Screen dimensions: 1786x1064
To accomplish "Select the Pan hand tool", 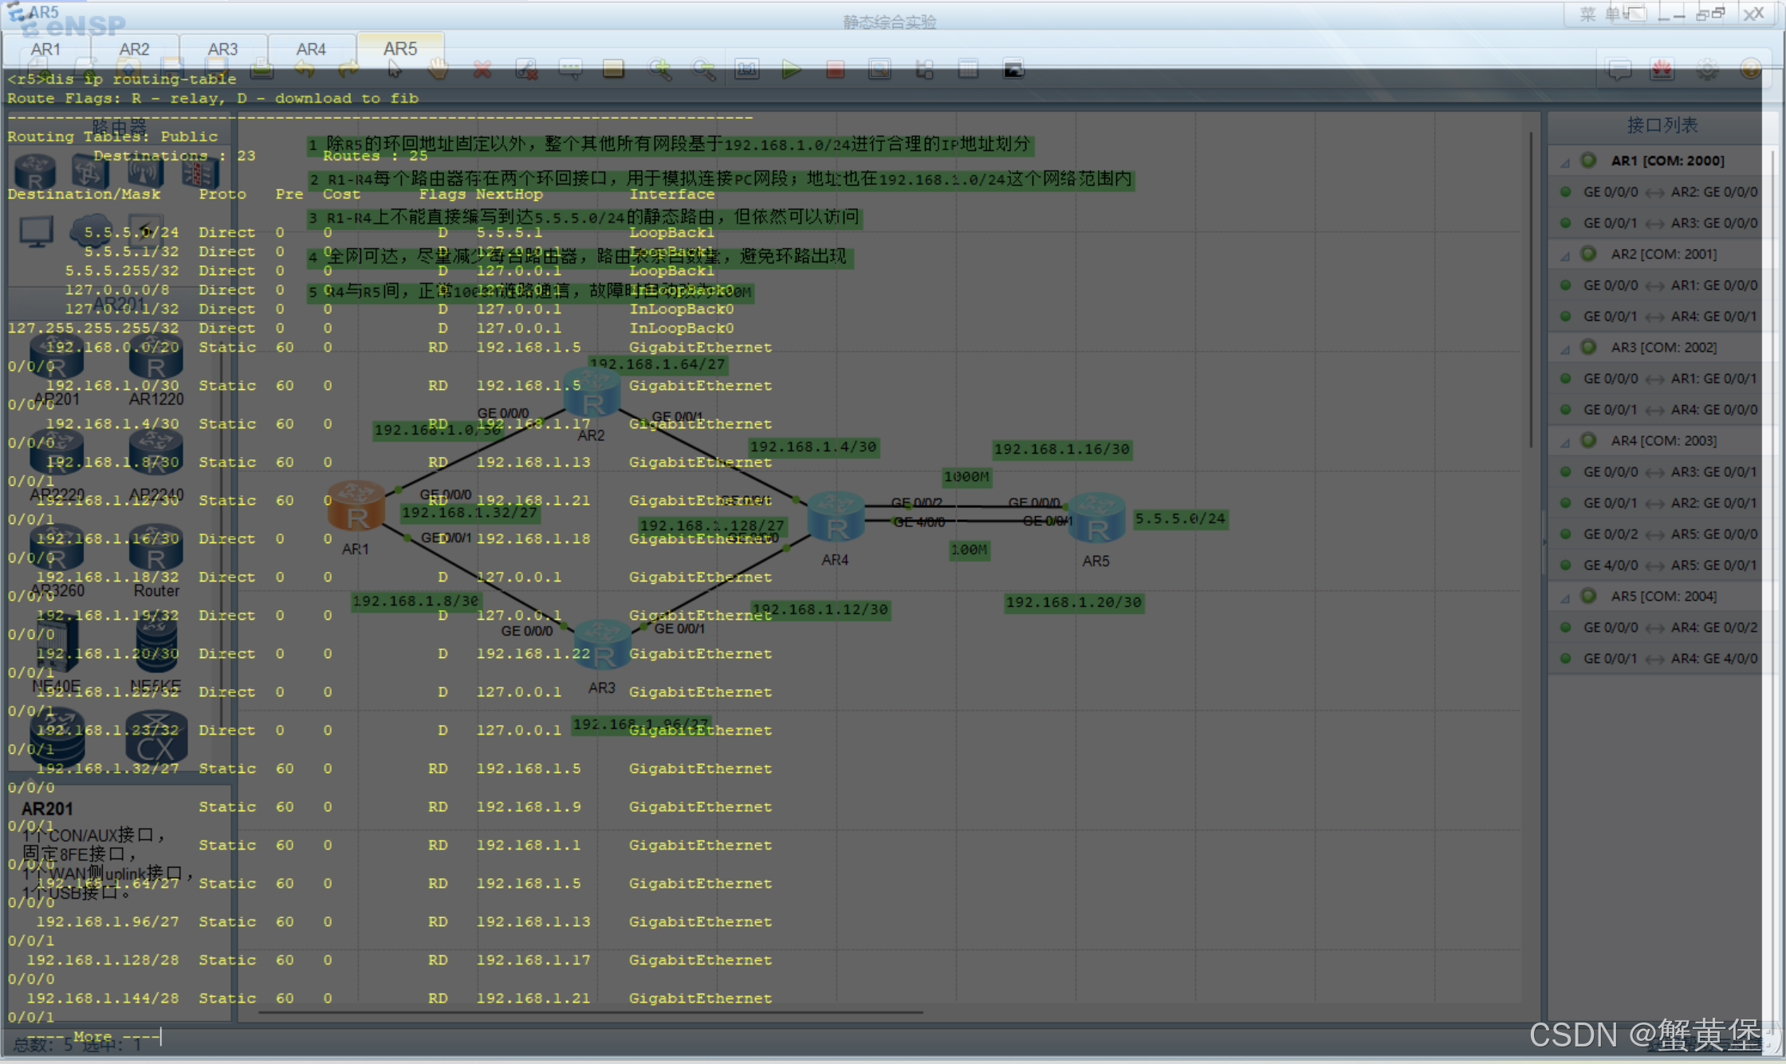I will (x=438, y=70).
